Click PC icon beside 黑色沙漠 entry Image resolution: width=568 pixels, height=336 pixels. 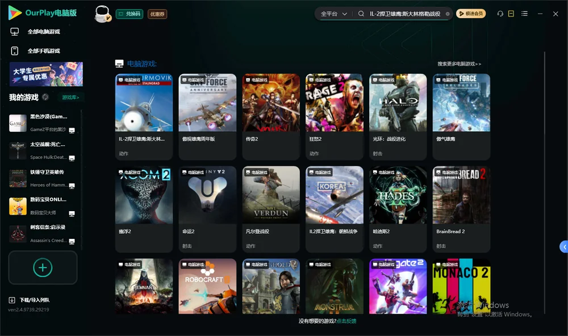tap(72, 131)
